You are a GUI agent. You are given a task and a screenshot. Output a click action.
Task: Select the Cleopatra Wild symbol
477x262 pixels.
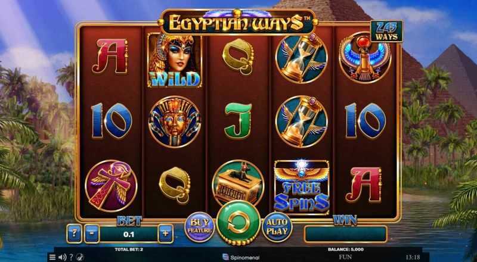click(x=175, y=60)
